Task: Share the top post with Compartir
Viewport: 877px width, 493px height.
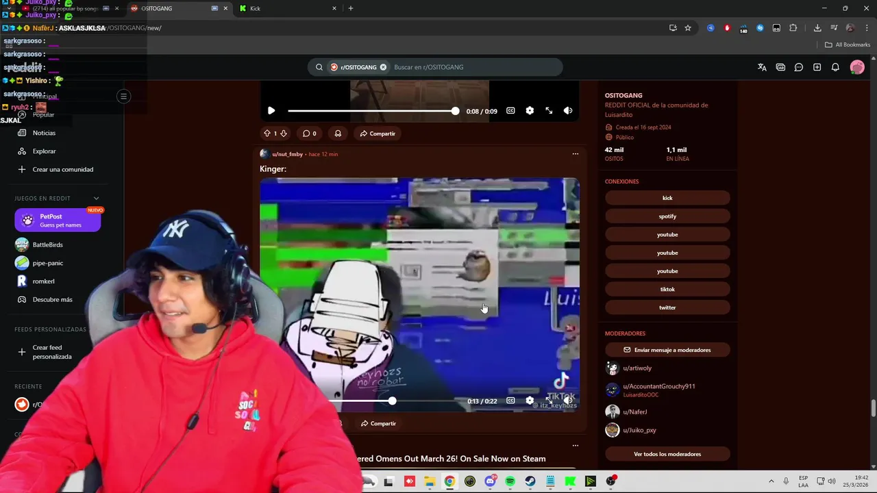Action: tap(378, 134)
